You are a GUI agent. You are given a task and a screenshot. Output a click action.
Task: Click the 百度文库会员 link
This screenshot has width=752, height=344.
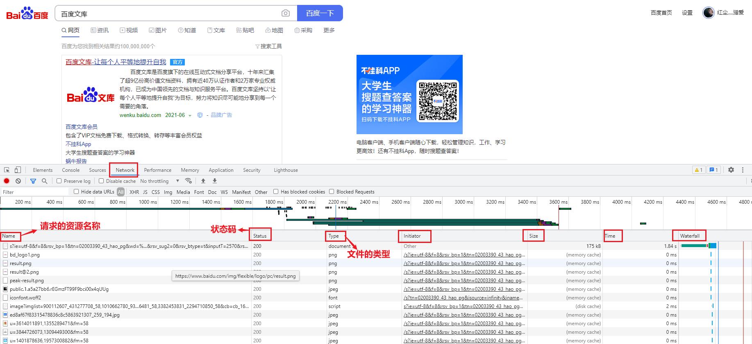coord(82,127)
